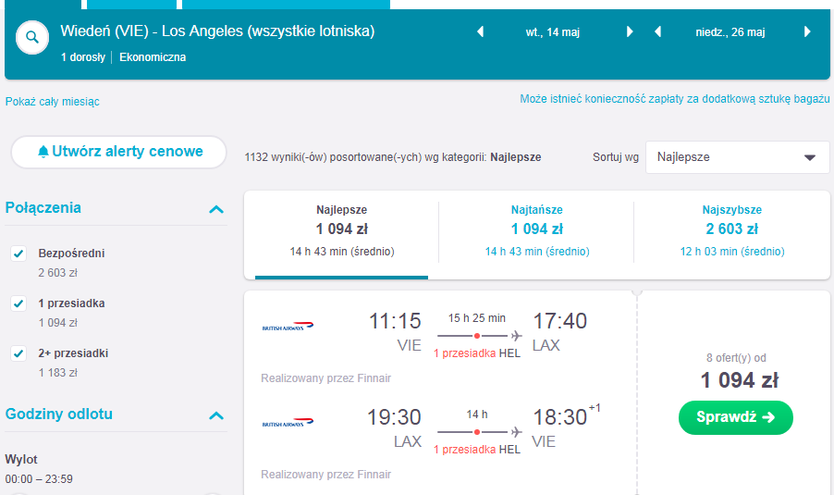The width and height of the screenshot is (834, 495).
Task: Open the Sortuj wg Najlepsze dropdown
Action: tap(737, 157)
